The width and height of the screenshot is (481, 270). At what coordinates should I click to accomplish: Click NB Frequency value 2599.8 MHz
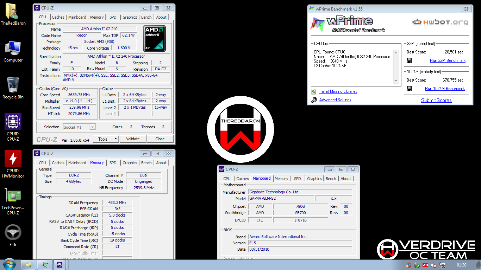144,188
